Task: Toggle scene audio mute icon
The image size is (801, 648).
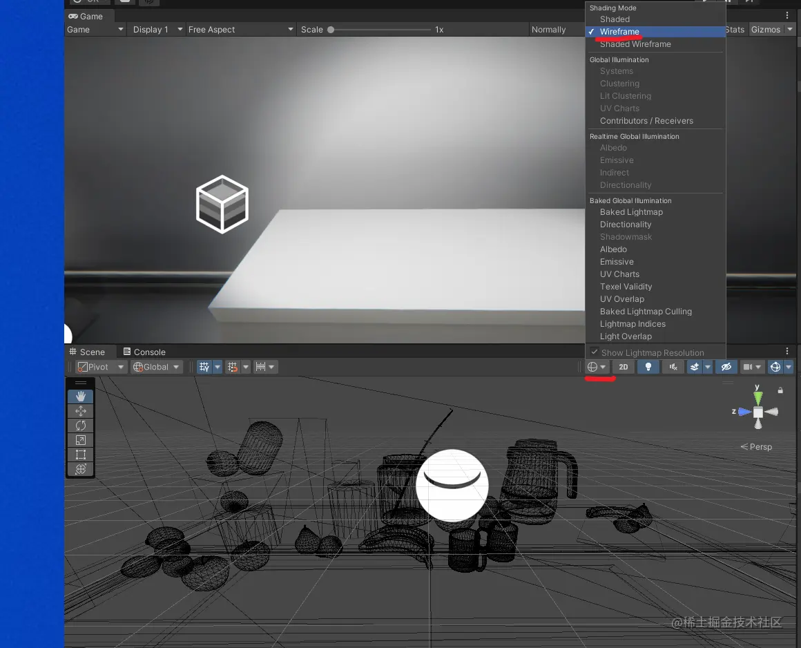Action: coord(673,367)
